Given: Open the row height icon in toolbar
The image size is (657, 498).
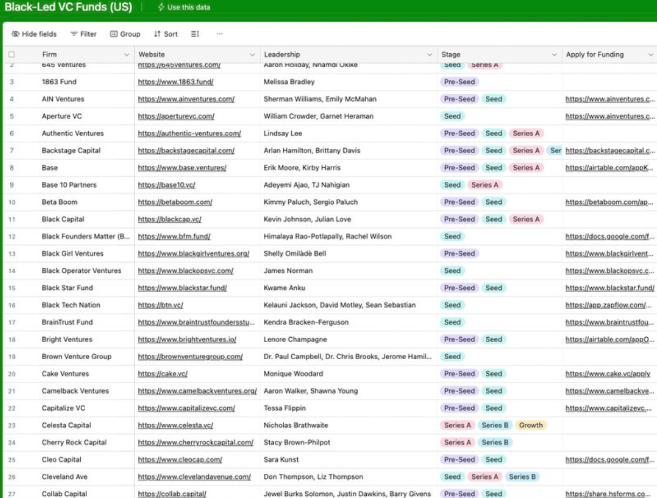Looking at the screenshot, I should click(195, 34).
